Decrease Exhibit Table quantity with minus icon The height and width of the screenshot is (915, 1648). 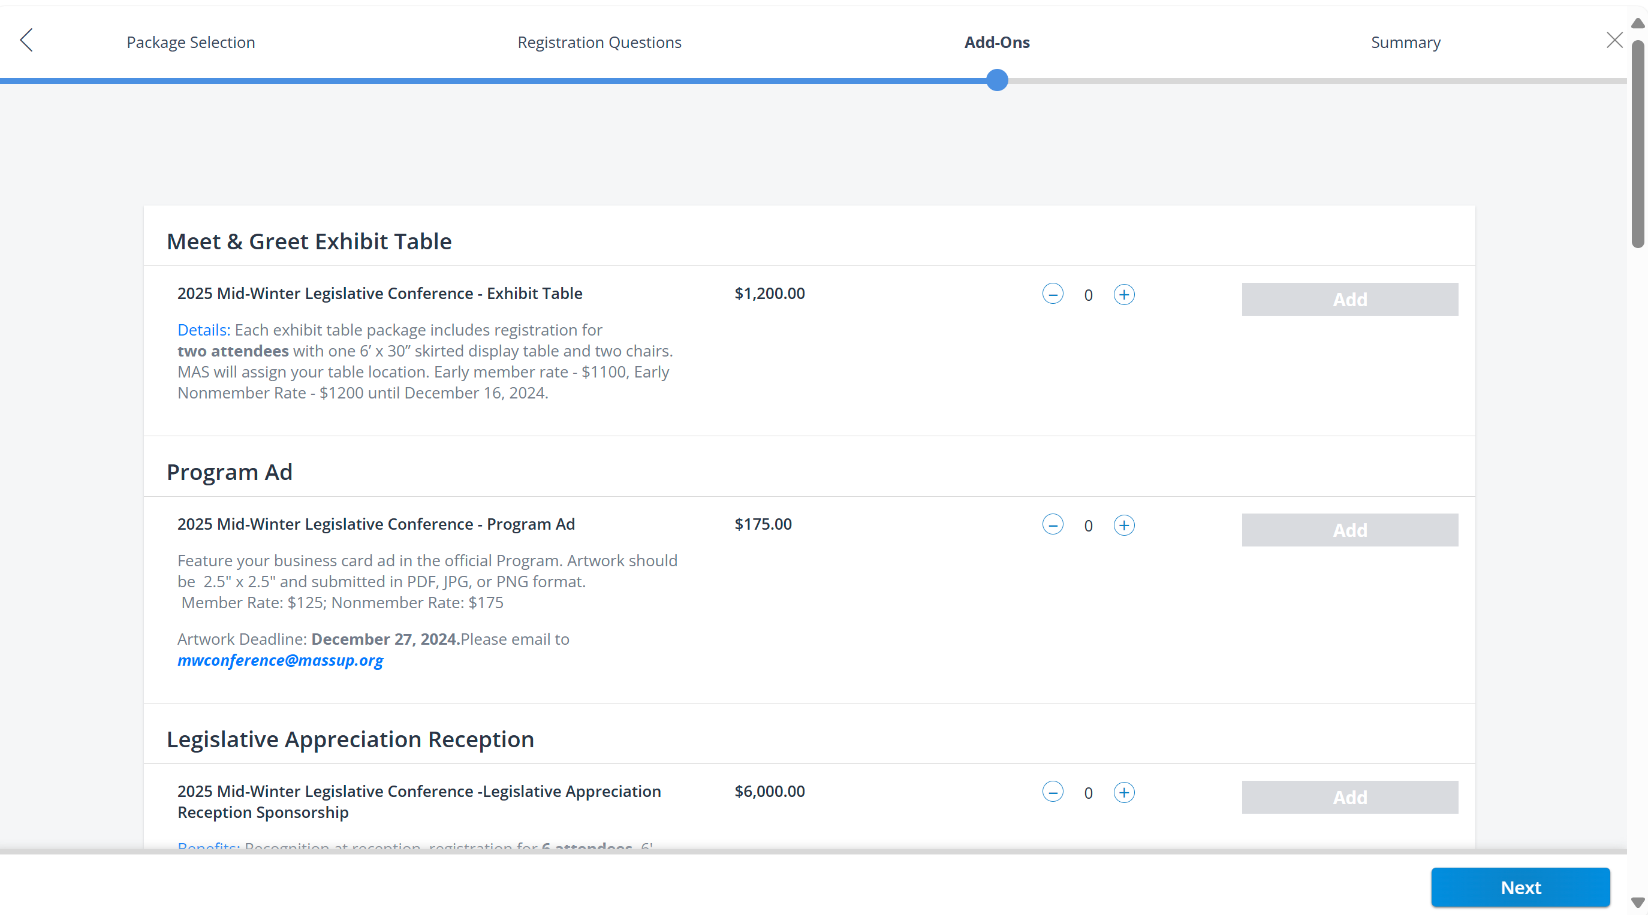[x=1052, y=294]
